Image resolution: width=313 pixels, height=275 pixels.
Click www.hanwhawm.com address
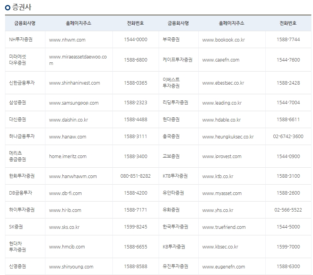(x=73, y=177)
